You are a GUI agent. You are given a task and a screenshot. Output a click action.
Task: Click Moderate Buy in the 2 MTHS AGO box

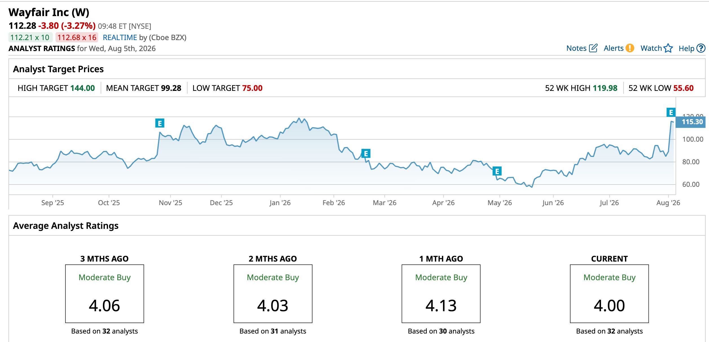click(x=273, y=278)
